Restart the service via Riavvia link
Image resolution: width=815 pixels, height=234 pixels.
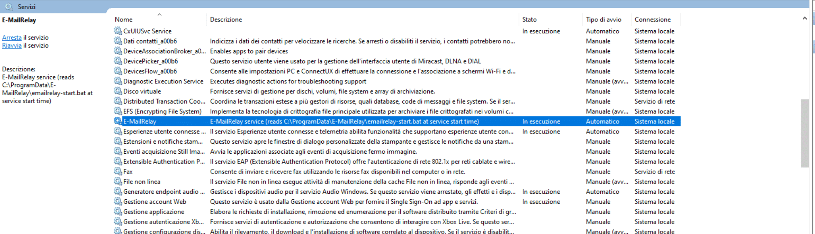12,46
